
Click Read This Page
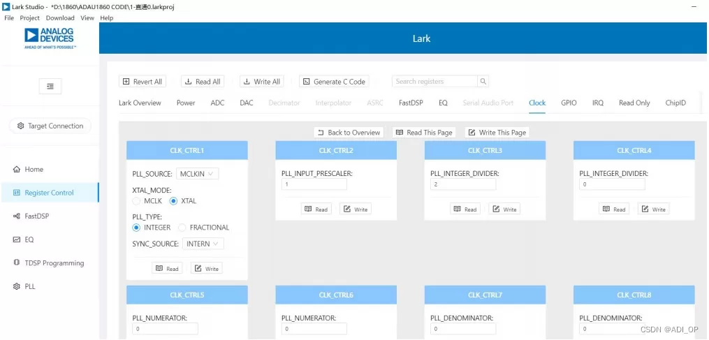pos(424,133)
